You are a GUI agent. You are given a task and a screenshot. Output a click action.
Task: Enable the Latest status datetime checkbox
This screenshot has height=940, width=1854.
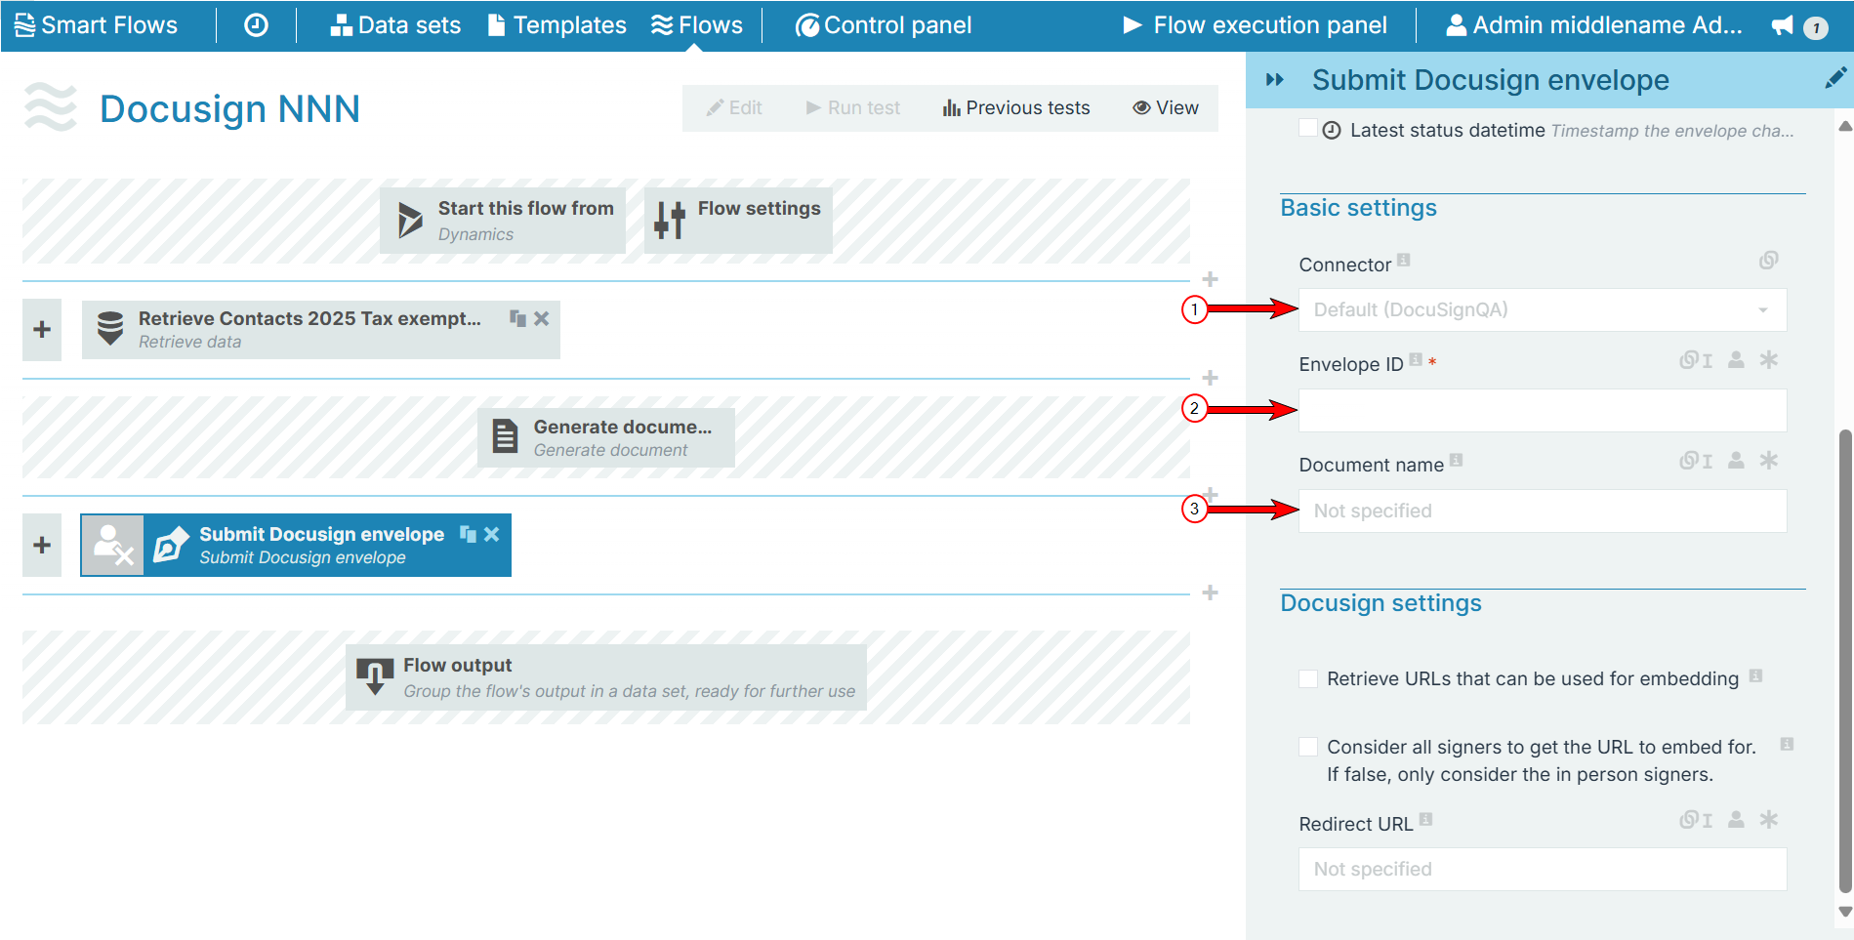coord(1308,127)
